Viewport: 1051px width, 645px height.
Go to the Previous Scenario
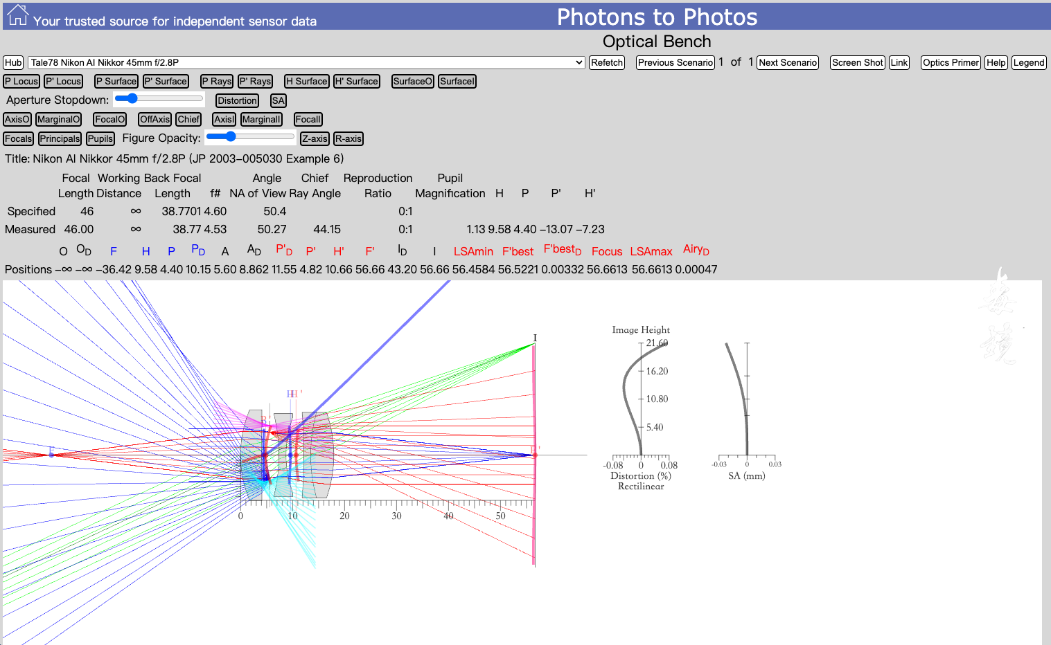click(x=675, y=62)
